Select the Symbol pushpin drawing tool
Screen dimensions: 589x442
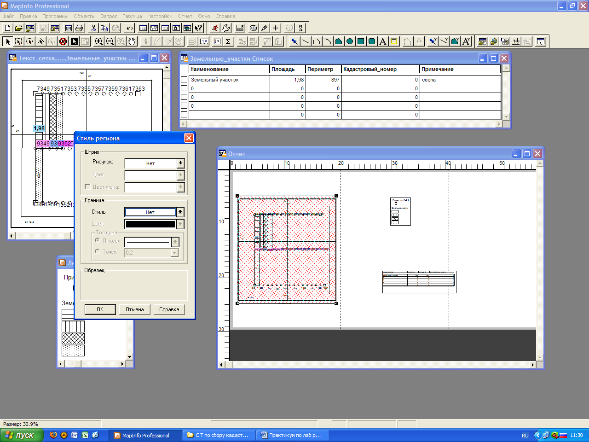[294, 41]
